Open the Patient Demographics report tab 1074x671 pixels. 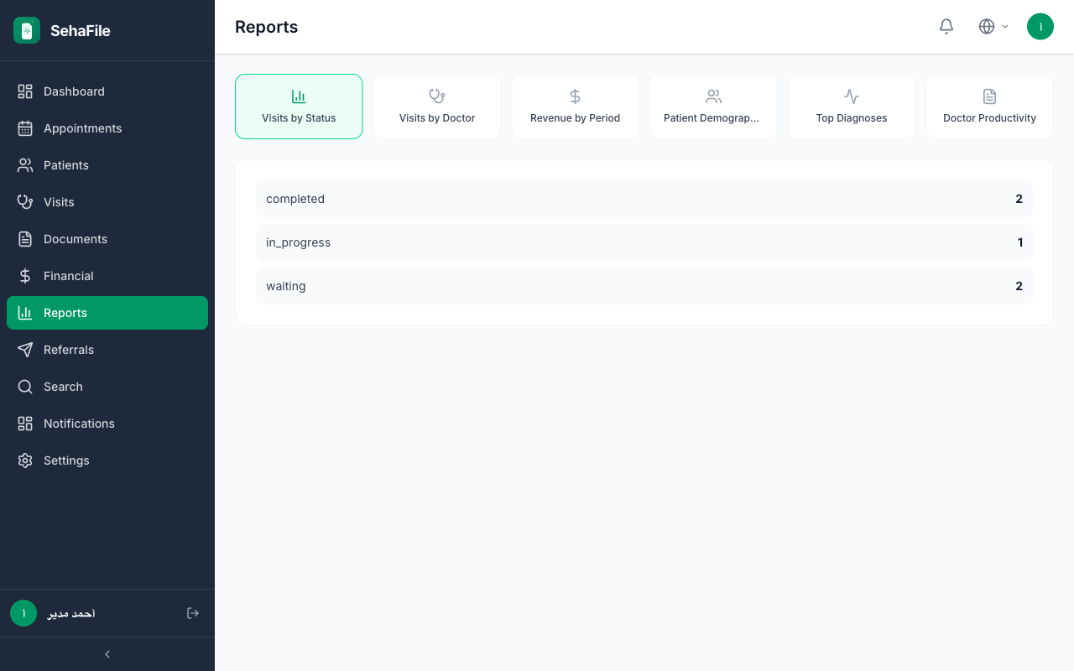click(713, 107)
